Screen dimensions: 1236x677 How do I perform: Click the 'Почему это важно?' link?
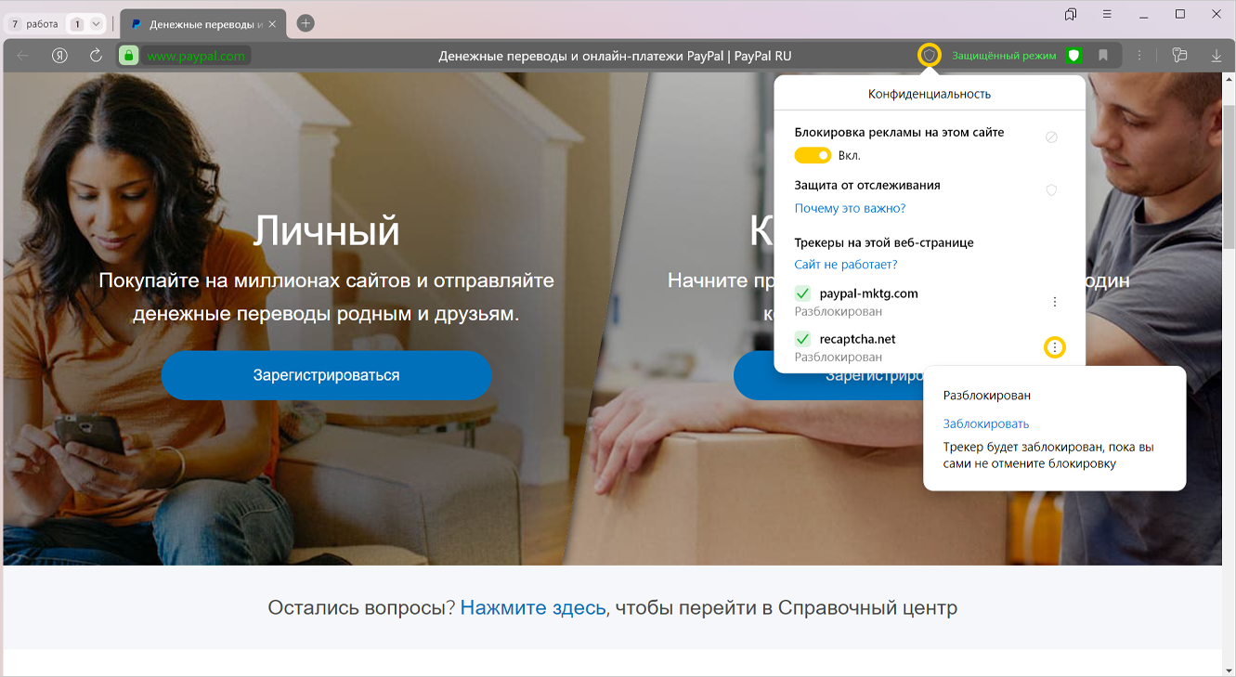(x=850, y=208)
